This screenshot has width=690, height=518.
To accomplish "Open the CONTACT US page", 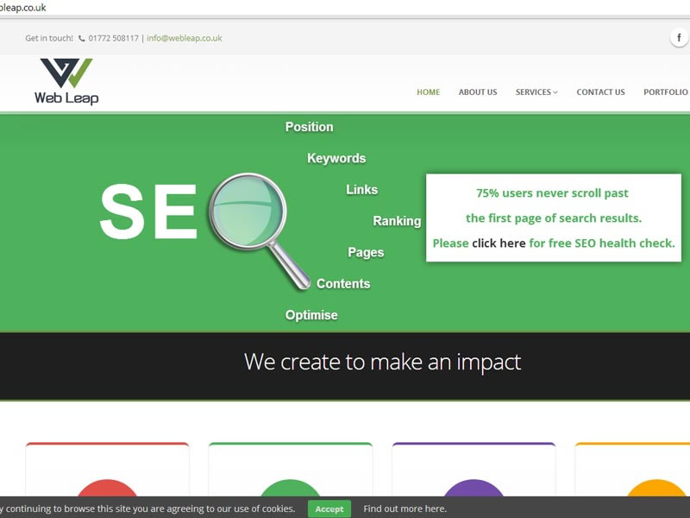I will tap(600, 92).
